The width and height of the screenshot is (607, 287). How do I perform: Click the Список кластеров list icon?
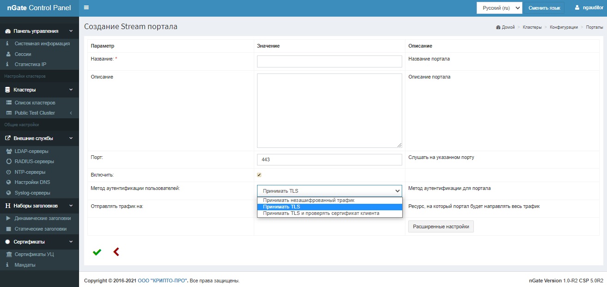pyautogui.click(x=9, y=103)
